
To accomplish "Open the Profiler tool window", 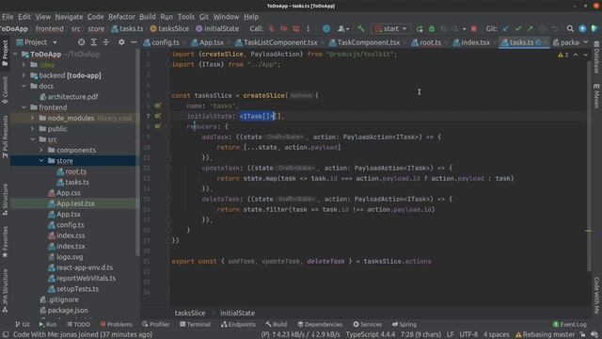I will pyautogui.click(x=155, y=324).
